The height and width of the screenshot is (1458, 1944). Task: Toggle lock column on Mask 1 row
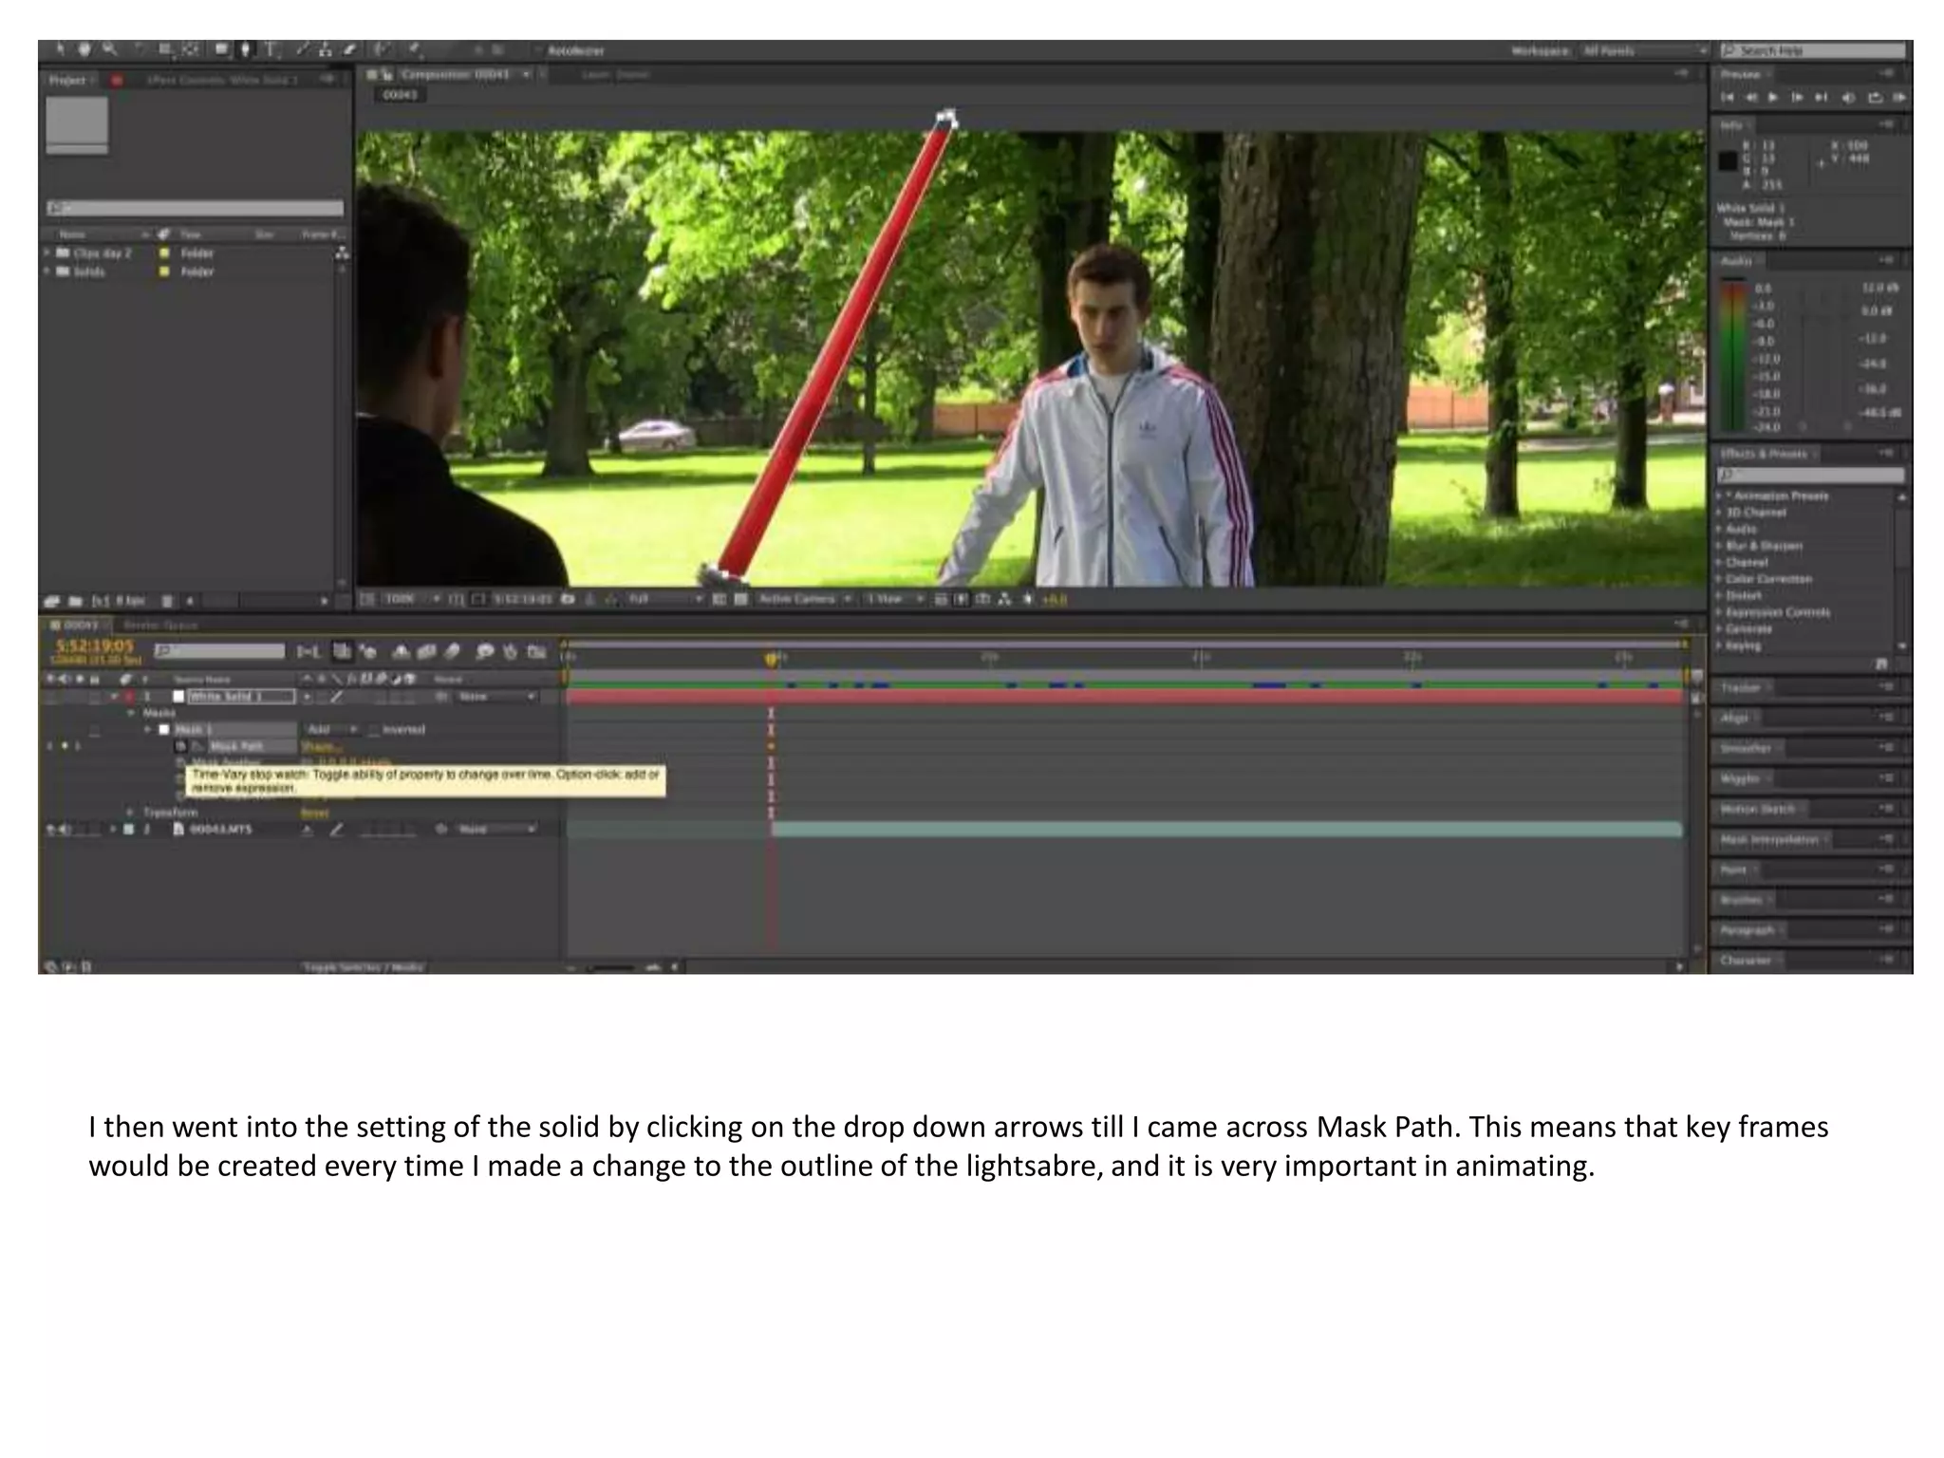pyautogui.click(x=94, y=730)
